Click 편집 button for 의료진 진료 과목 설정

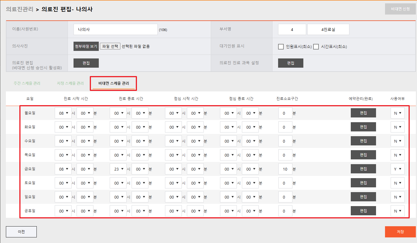(290, 63)
